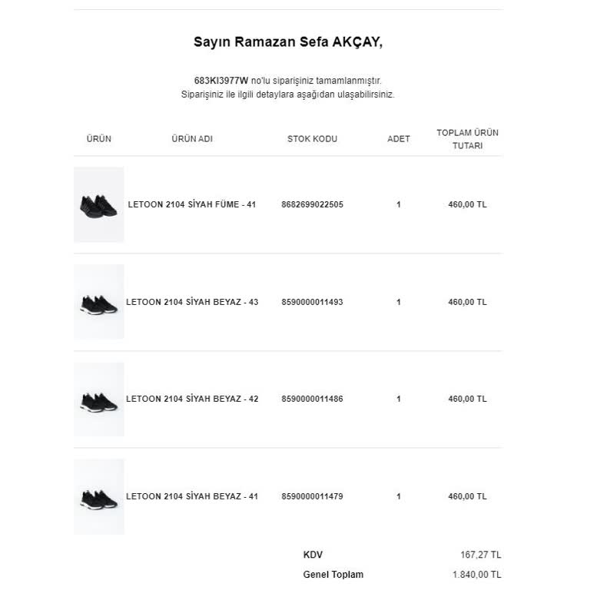Click the Siyah Beyaz size 41 shoe image
Image resolution: width=590 pixels, height=590 pixels.
98,496
